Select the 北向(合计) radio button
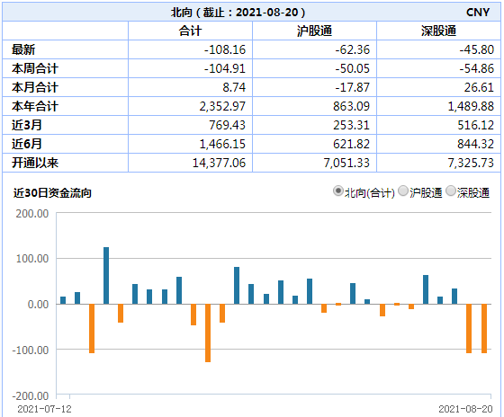Screen dimensions: 504x417 337,191
